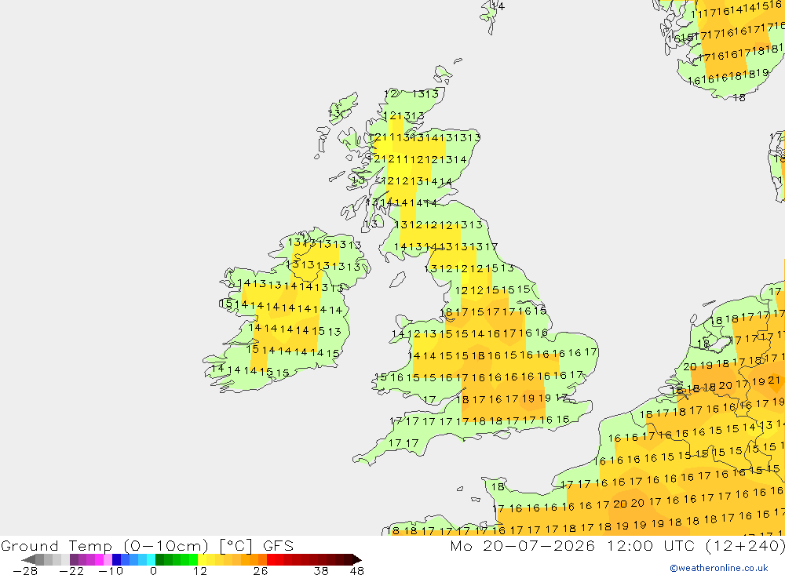Viewport: 785px width, 575px height.
Task: Select the cyan segment of the color scale
Action: point(151,559)
